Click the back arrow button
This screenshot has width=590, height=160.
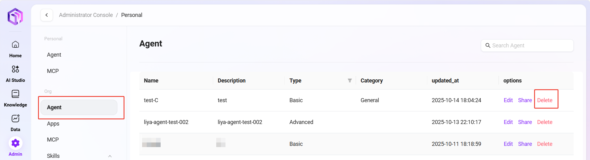click(x=47, y=15)
